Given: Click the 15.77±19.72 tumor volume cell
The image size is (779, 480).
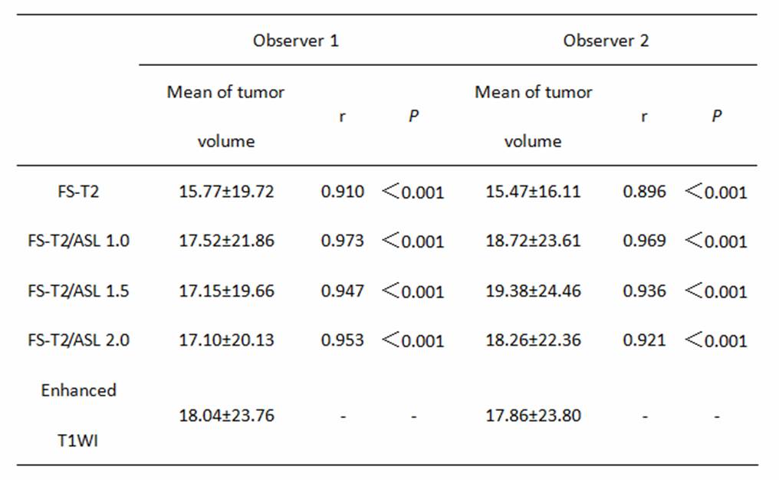Looking at the screenshot, I should 226,191.
